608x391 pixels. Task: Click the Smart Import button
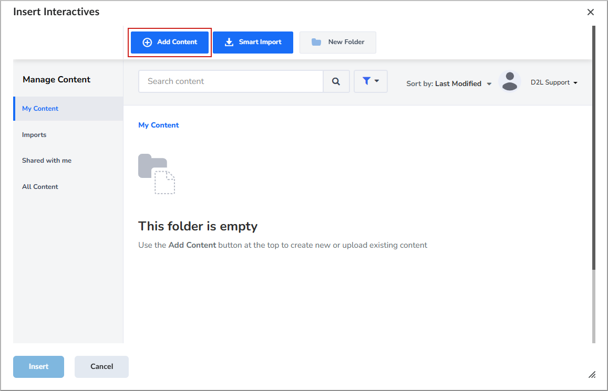pos(253,42)
